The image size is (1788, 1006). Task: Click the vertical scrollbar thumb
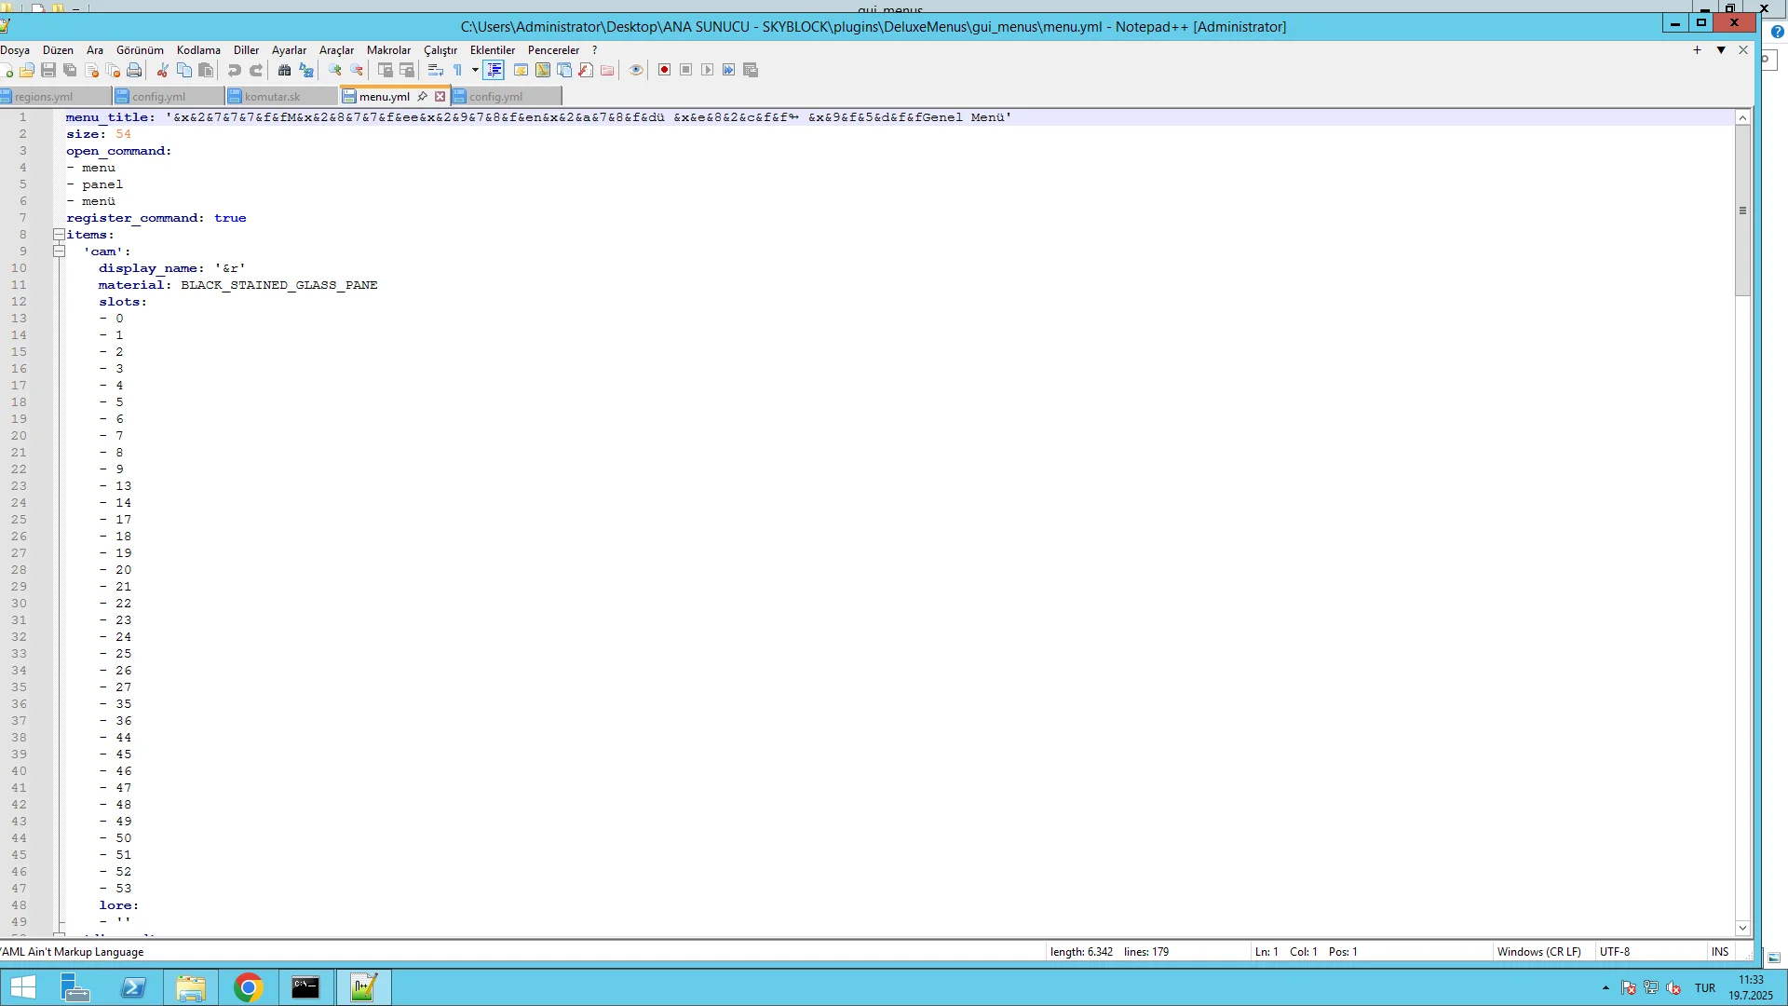point(1742,211)
